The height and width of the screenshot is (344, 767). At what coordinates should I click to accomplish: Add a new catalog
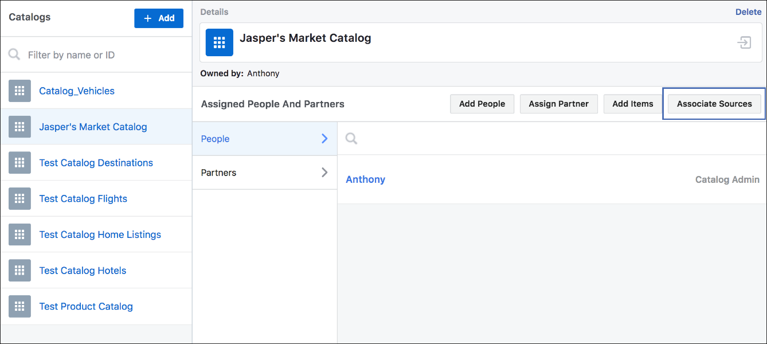click(x=159, y=18)
